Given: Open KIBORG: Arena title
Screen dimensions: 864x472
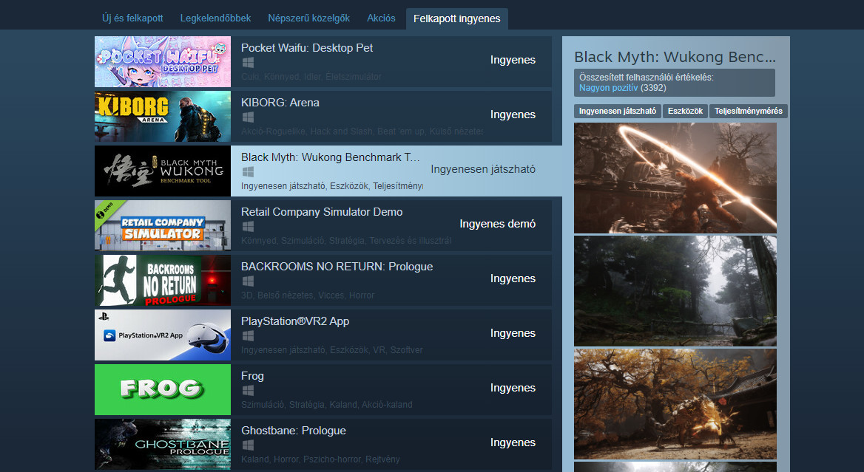Looking at the screenshot, I should (x=280, y=103).
